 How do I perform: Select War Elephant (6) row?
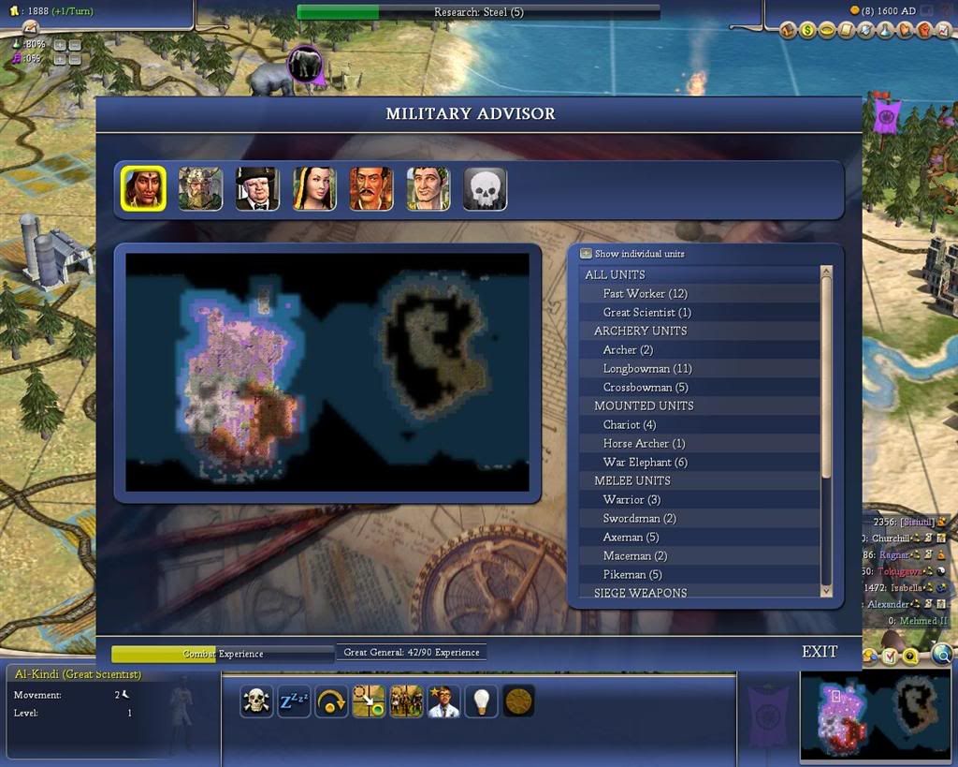point(700,462)
